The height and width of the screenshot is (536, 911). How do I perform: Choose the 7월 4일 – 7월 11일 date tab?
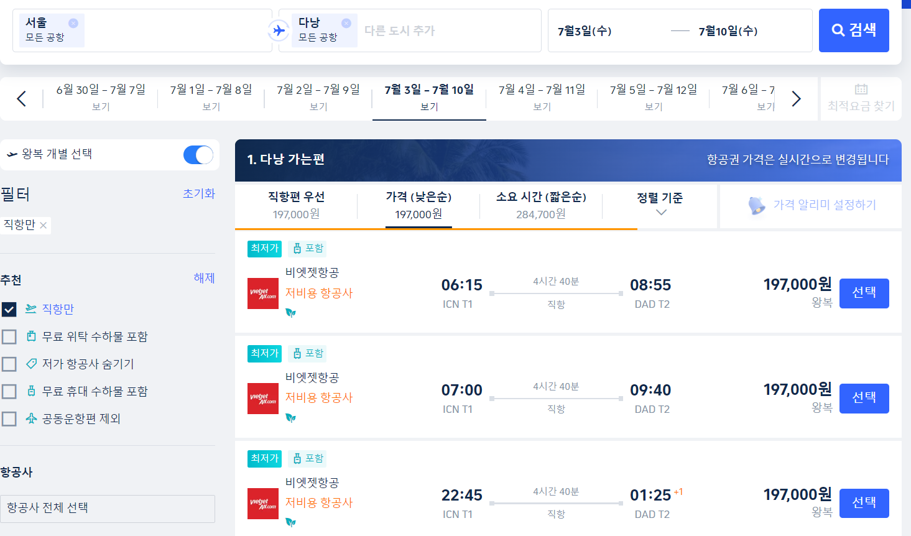pos(542,98)
